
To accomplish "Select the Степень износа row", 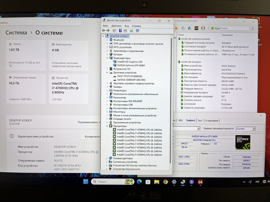I will [x=218, y=100].
